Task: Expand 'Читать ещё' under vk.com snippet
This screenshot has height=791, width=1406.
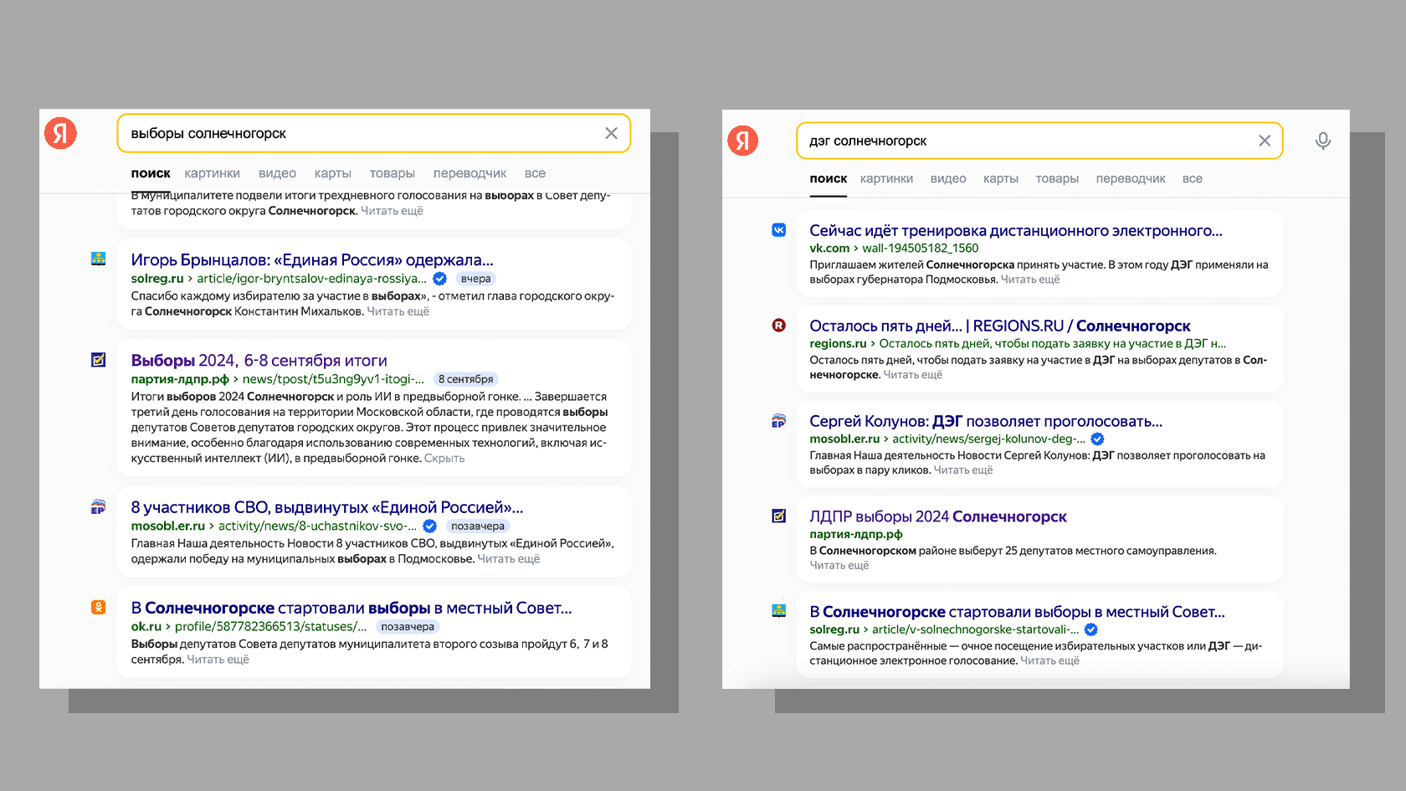Action: [x=1030, y=280]
